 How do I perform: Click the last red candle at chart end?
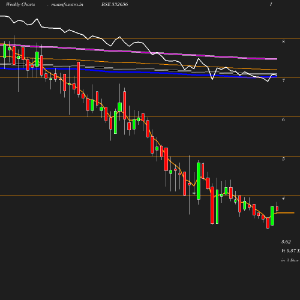pyautogui.click(x=277, y=209)
